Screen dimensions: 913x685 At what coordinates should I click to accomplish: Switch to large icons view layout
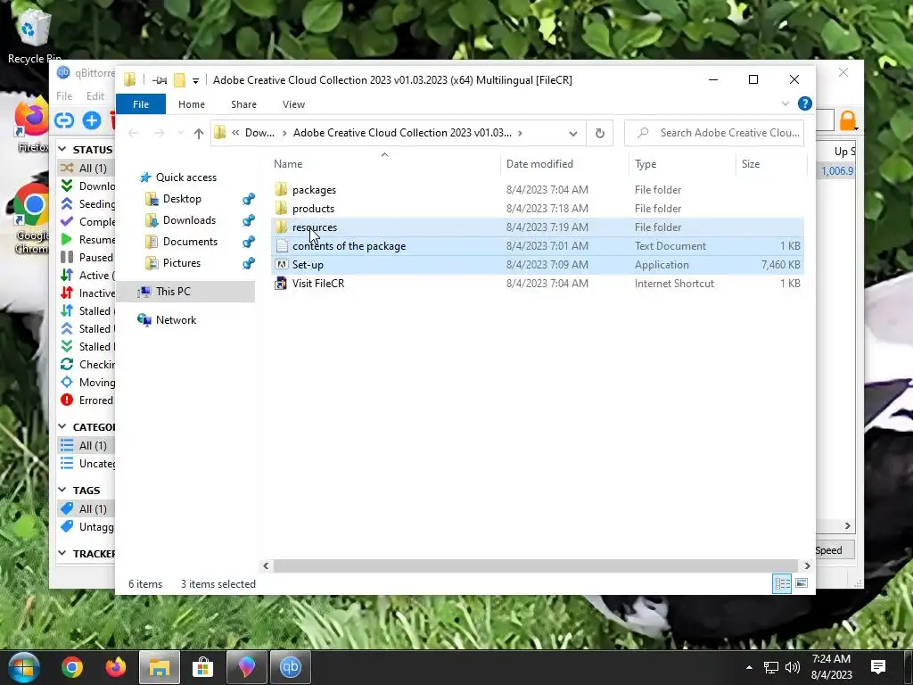coord(802,583)
